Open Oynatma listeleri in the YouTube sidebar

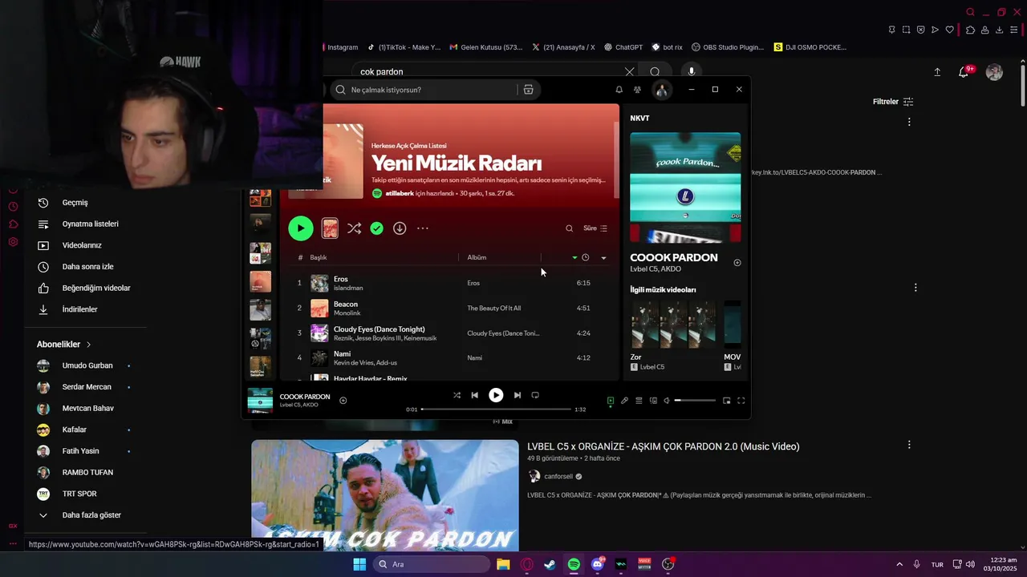point(90,224)
